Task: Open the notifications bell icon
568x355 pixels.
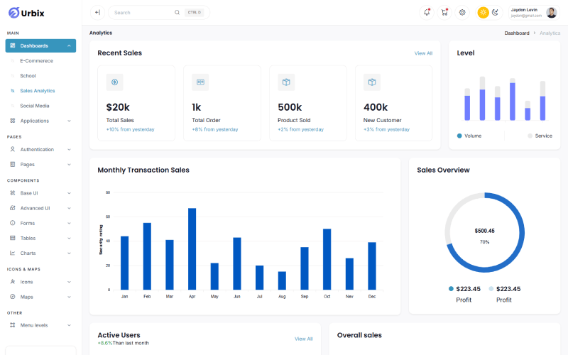Action: pyautogui.click(x=427, y=12)
